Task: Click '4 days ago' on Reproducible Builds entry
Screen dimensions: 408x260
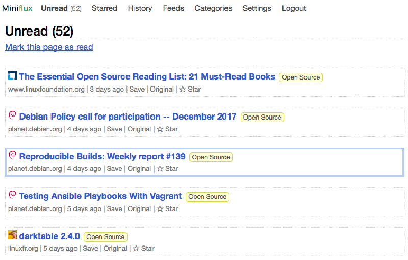Action: coord(84,169)
